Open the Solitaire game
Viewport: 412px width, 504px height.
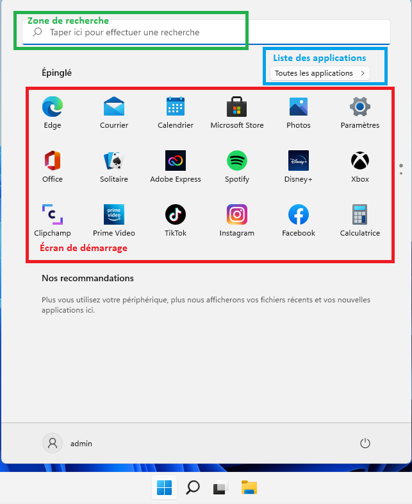pos(114,161)
